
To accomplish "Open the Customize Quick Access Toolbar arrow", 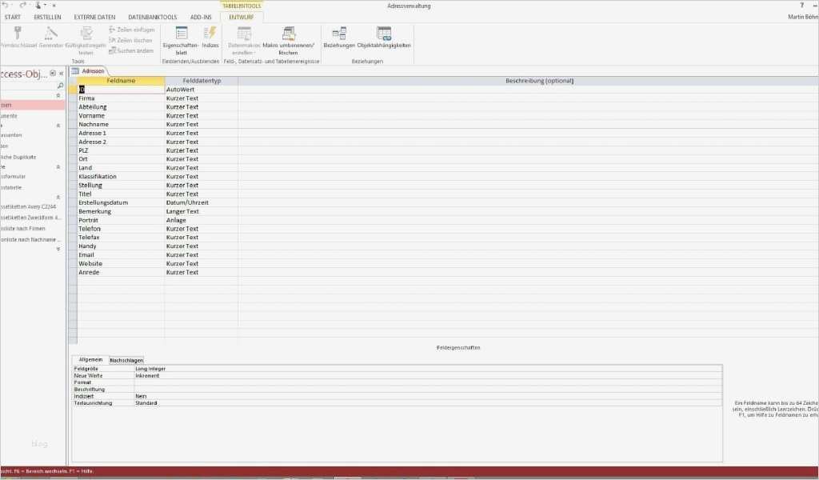I will coord(54,6).
